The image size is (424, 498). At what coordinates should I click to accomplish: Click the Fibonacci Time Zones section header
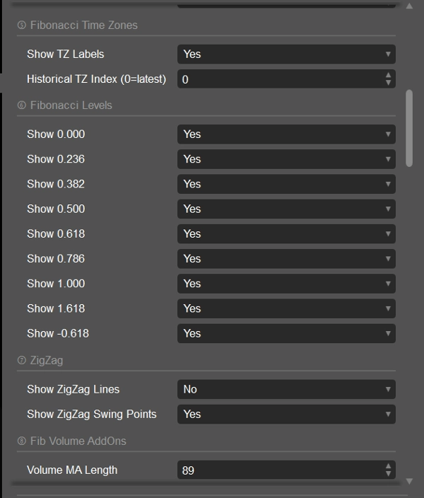click(x=78, y=25)
